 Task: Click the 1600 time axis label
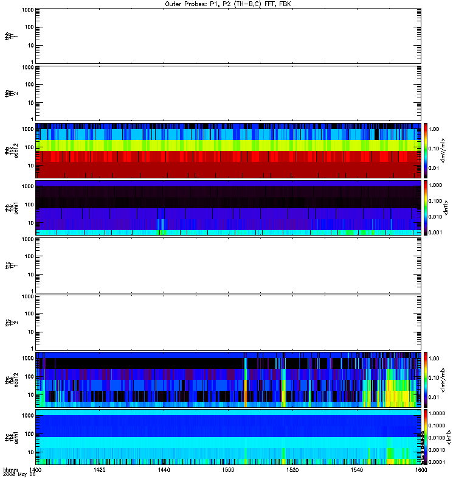[x=421, y=470]
